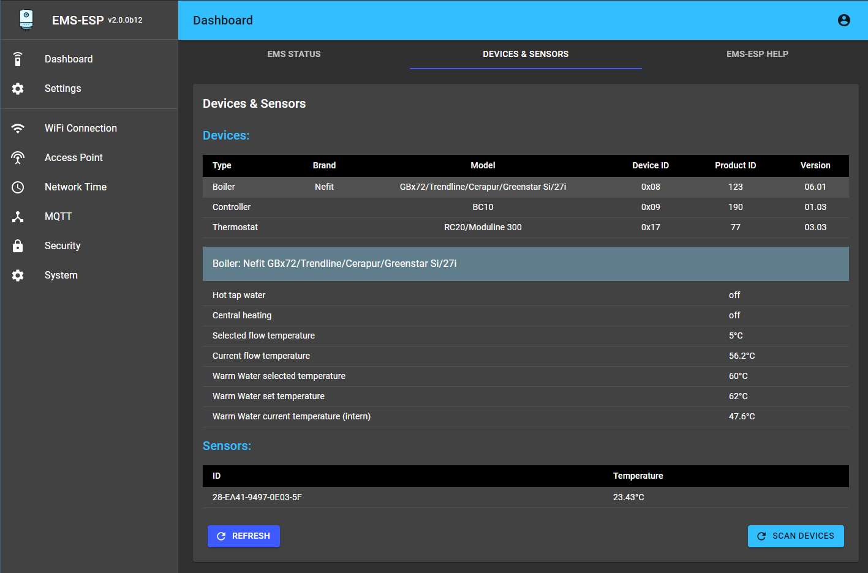Click the System gear icon
Screen dimensions: 868x573
[x=18, y=275]
